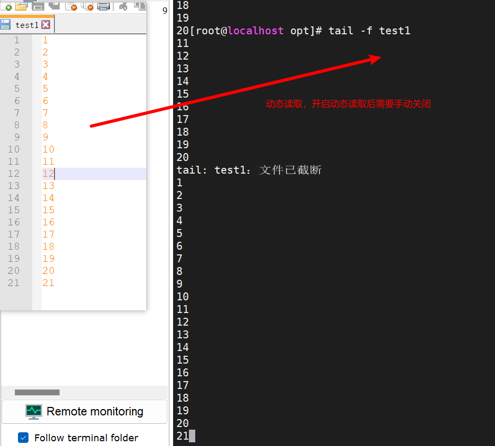The width and height of the screenshot is (495, 446).
Task: Click the blue floppy save icon beside the tab
Action: (5, 24)
